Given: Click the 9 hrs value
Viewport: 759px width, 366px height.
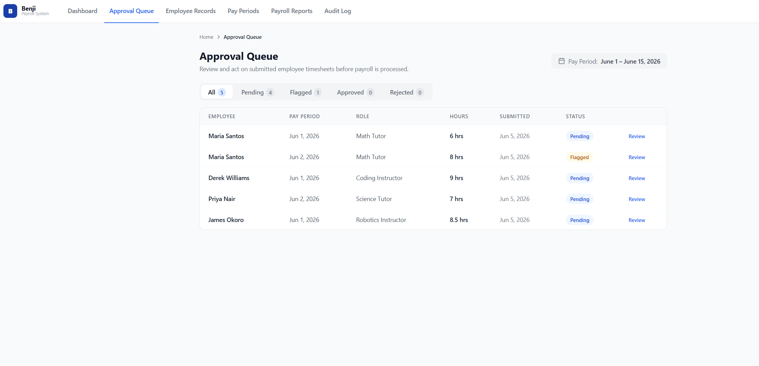Looking at the screenshot, I should tap(456, 178).
